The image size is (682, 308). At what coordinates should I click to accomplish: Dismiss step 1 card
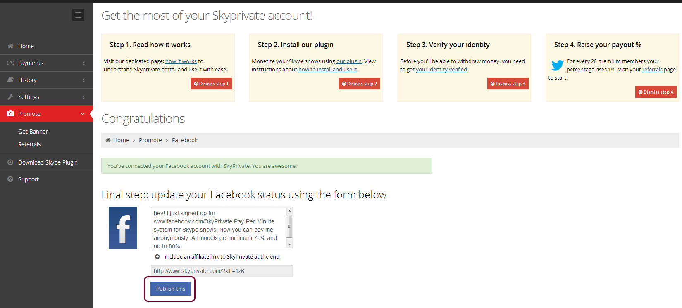tap(212, 84)
